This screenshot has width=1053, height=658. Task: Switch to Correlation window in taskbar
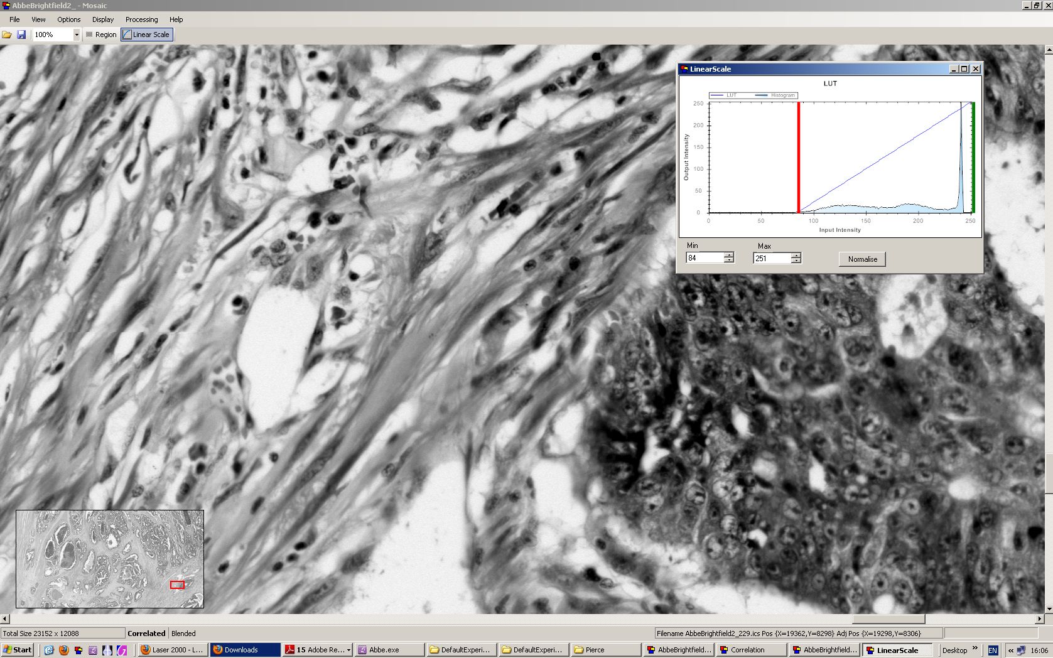pyautogui.click(x=752, y=650)
